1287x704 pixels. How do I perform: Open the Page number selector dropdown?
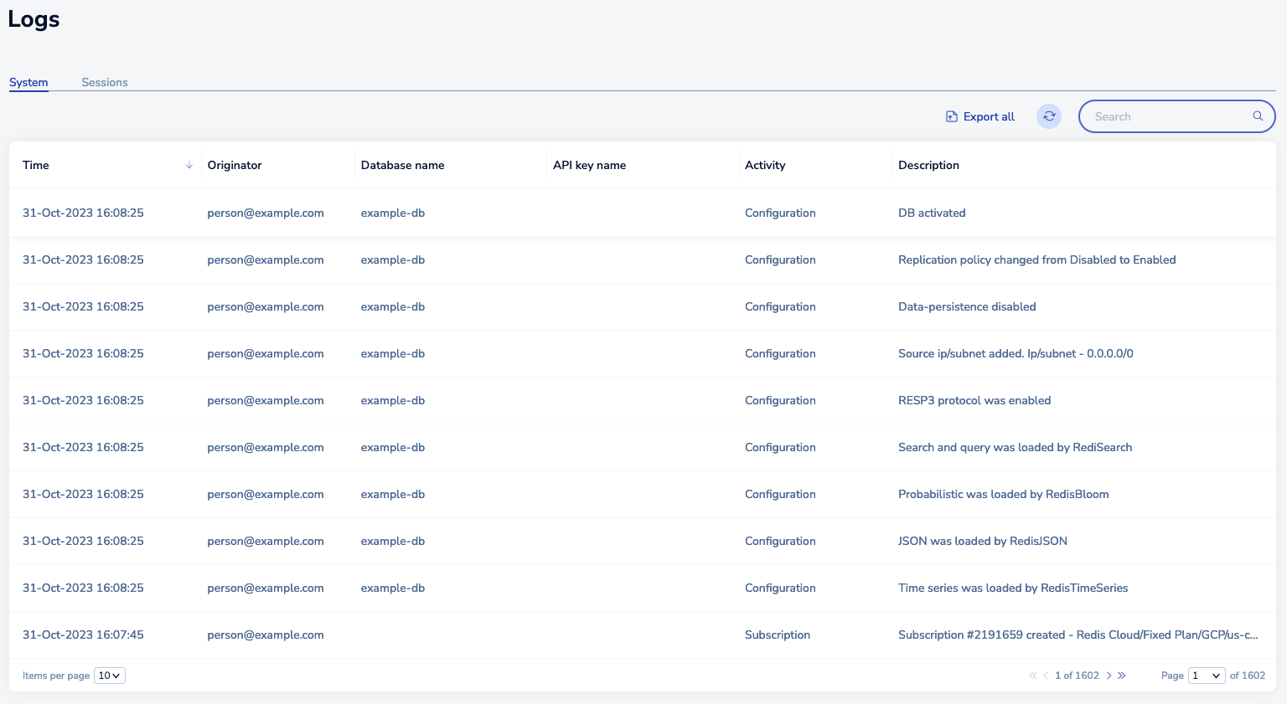[1207, 676]
